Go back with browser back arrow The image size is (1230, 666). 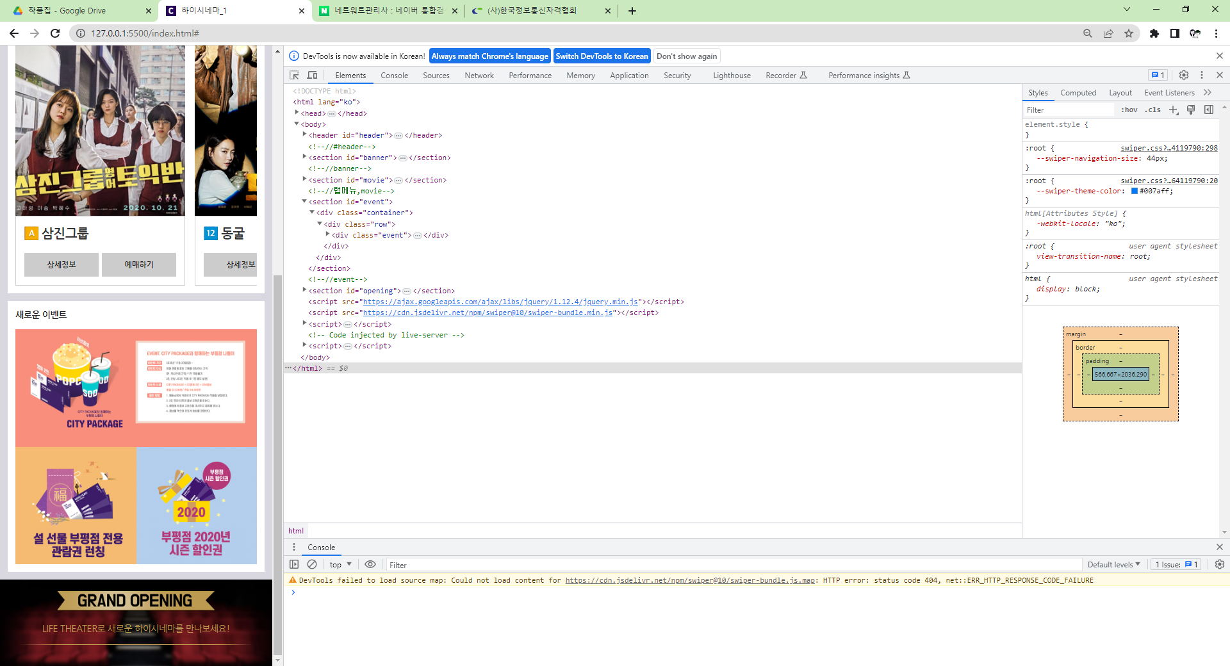point(14,33)
